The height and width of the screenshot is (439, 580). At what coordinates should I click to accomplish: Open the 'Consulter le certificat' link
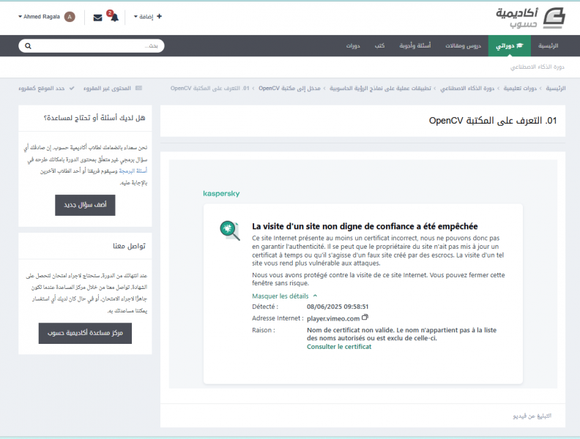pos(338,347)
